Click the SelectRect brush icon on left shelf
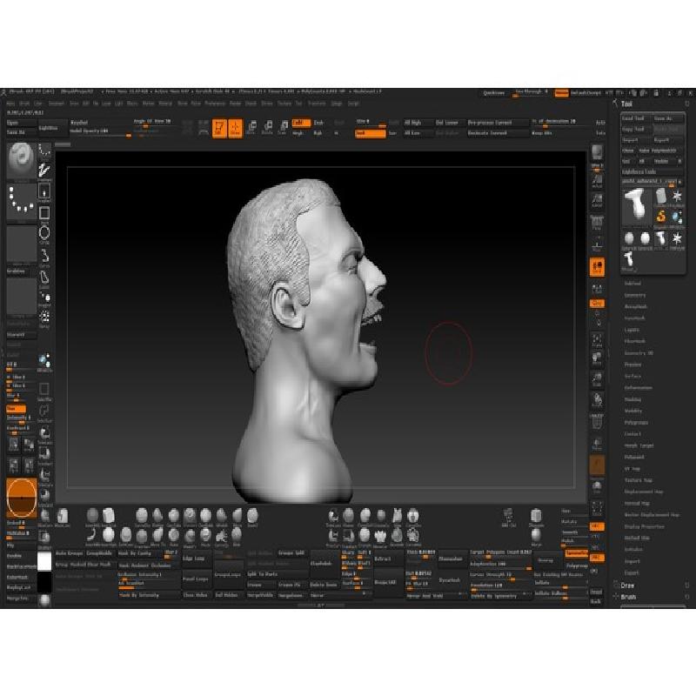The image size is (696, 696). (44, 391)
